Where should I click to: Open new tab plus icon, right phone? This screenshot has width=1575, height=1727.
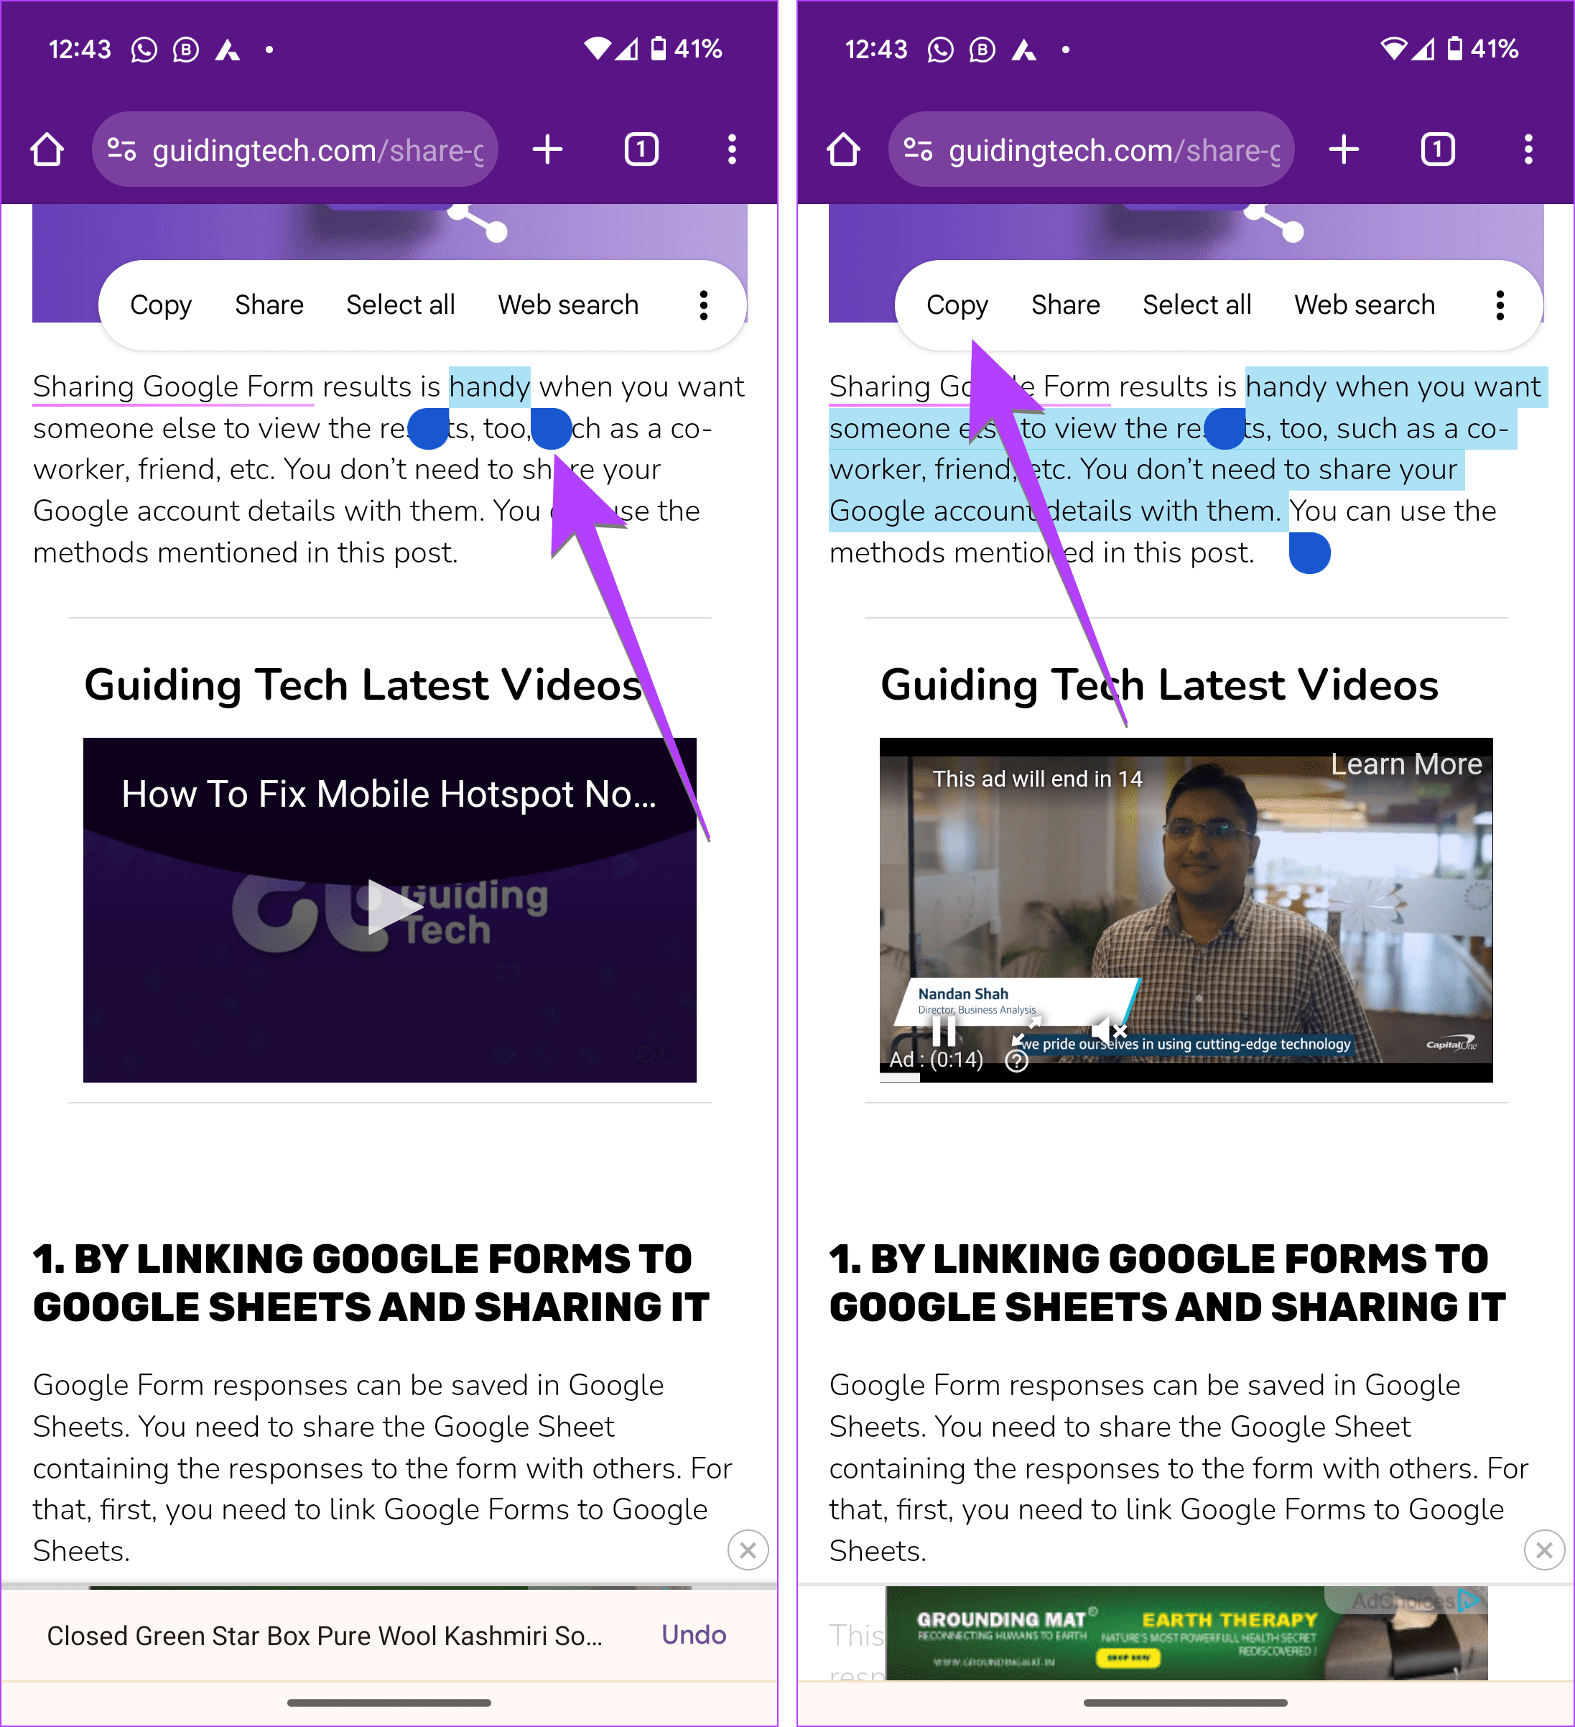click(1344, 150)
